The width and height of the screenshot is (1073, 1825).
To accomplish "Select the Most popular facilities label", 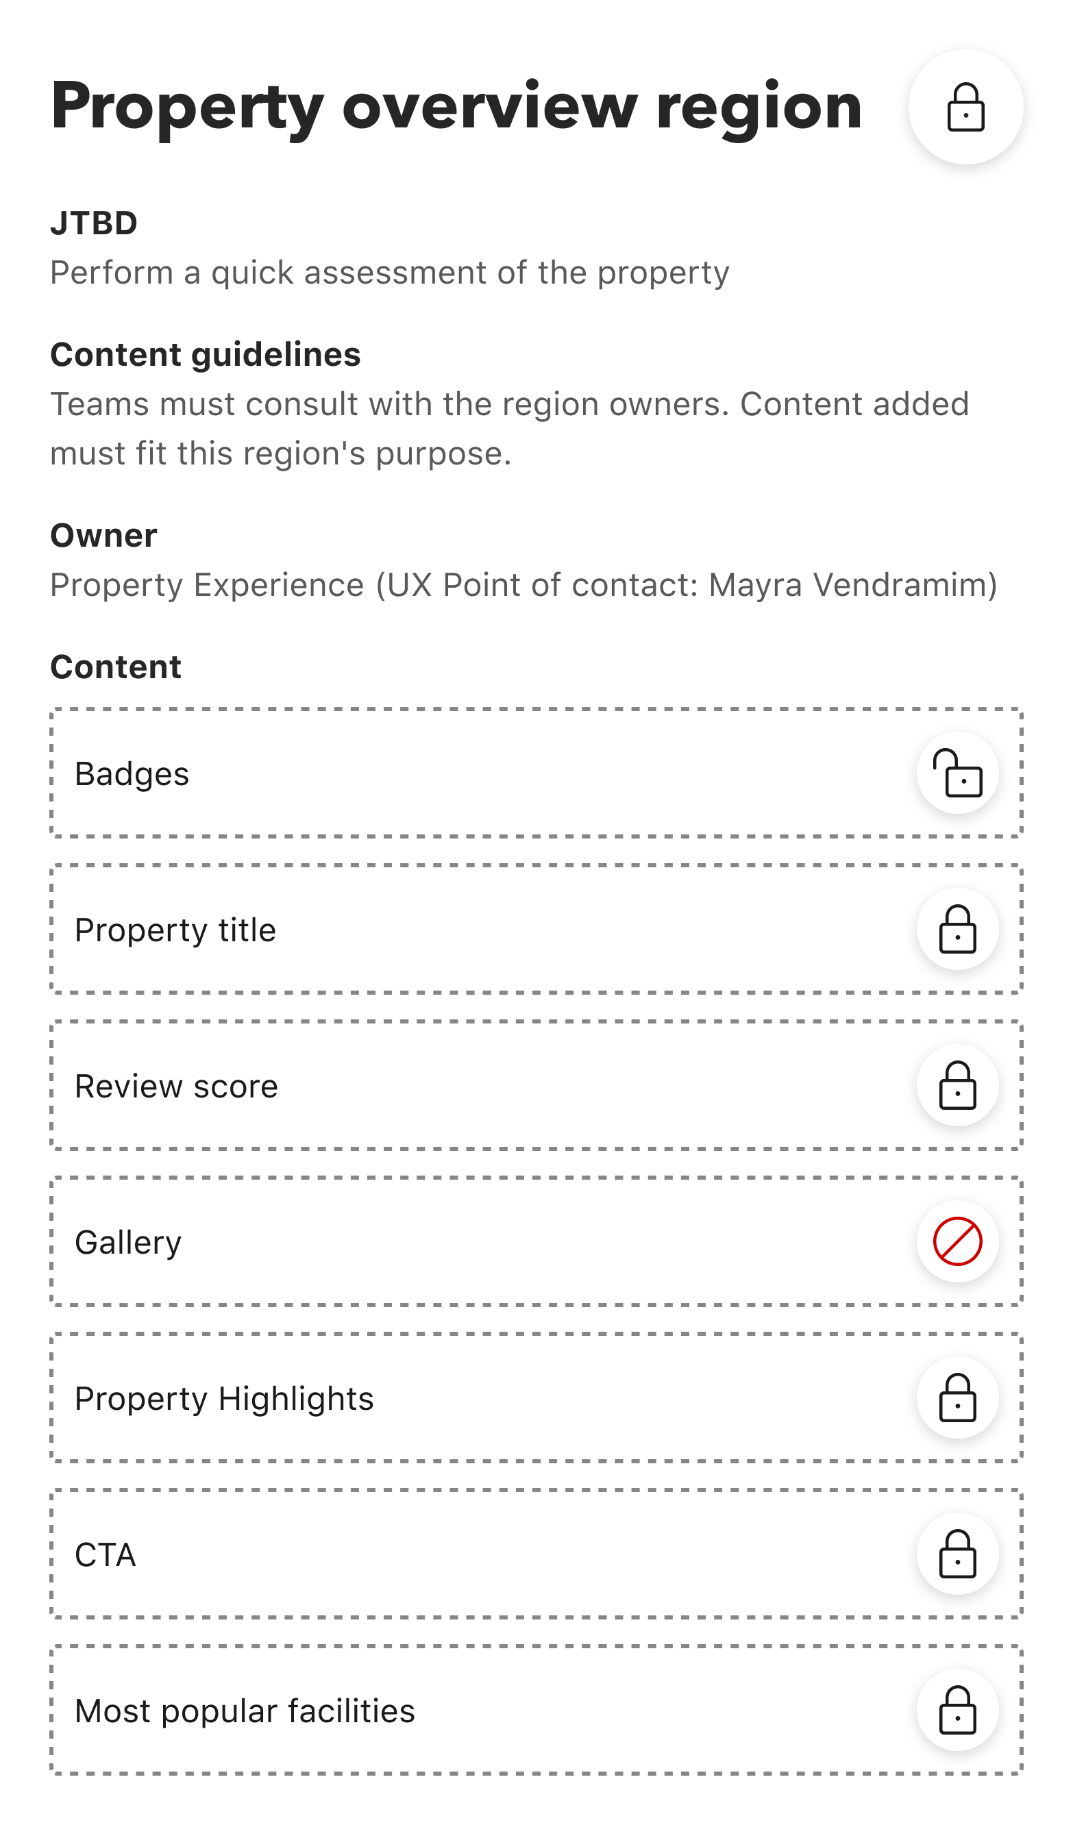I will point(245,1711).
